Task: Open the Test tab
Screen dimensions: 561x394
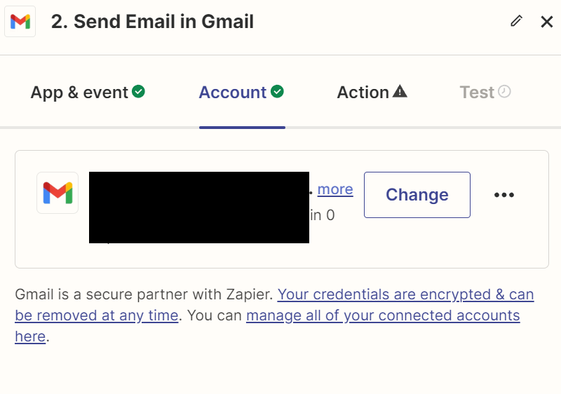Action: click(x=477, y=93)
